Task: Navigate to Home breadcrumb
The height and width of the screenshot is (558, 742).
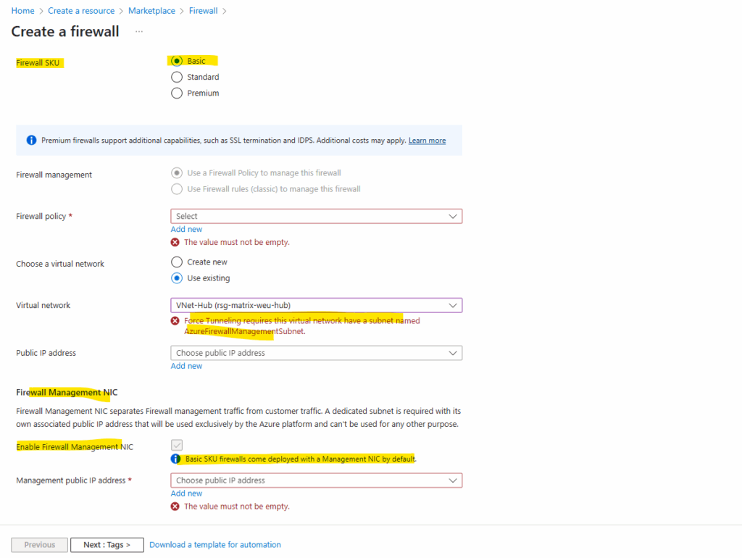Action: coord(22,11)
